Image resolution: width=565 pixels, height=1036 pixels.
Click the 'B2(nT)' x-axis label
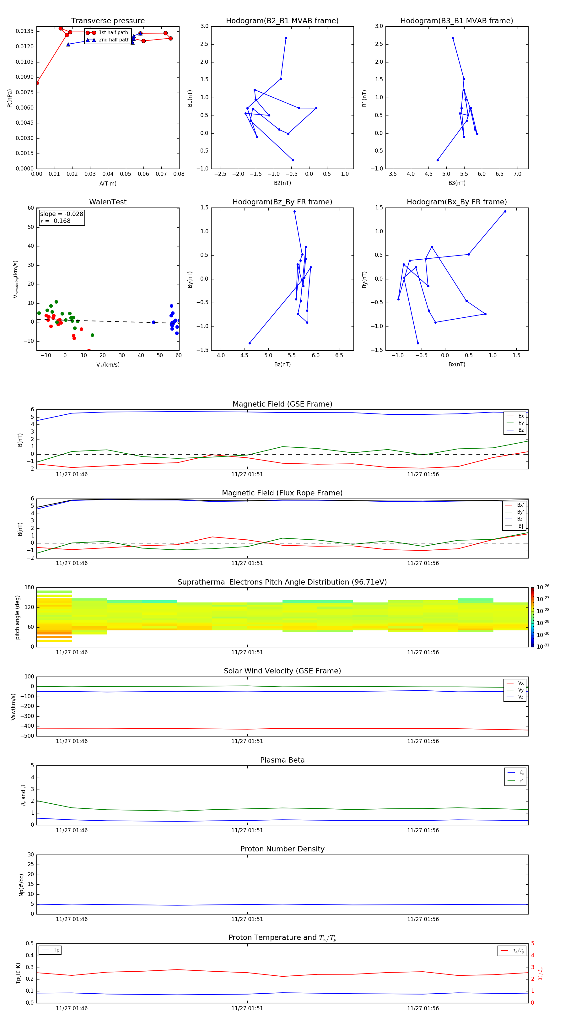click(x=282, y=183)
